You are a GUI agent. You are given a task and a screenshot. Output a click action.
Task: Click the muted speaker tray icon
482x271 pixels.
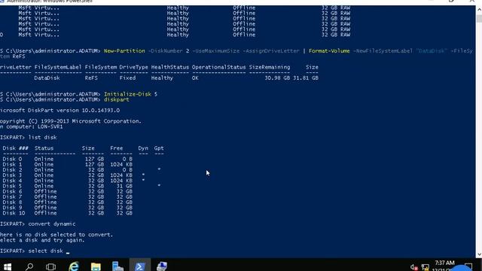(413, 267)
